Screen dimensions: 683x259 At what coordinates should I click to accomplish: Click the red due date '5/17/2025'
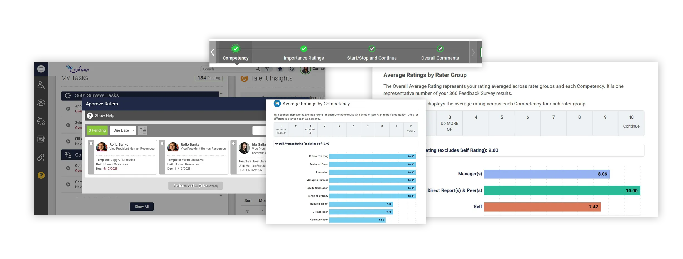coord(110,169)
